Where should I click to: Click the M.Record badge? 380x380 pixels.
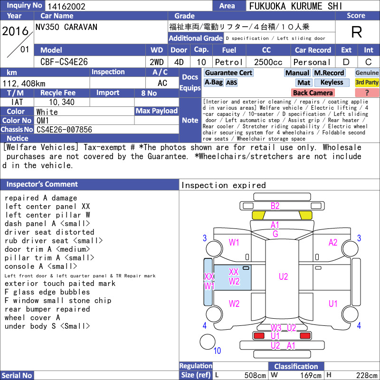tap(329, 73)
